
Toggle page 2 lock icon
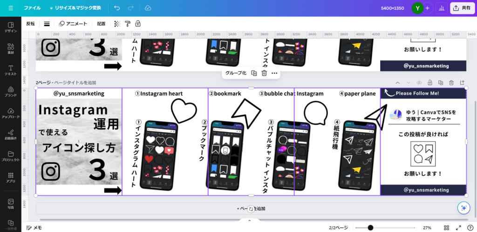[x=430, y=83]
